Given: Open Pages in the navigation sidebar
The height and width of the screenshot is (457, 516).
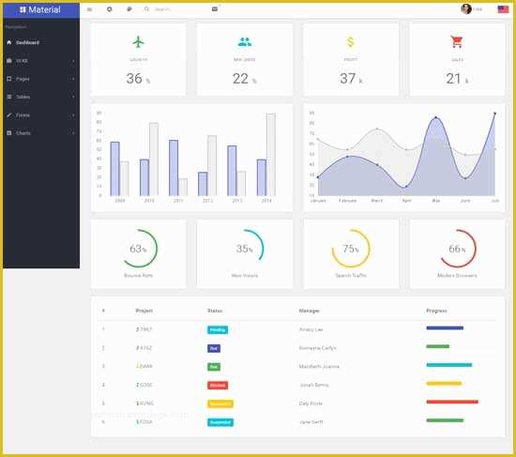Looking at the screenshot, I should [x=41, y=79].
